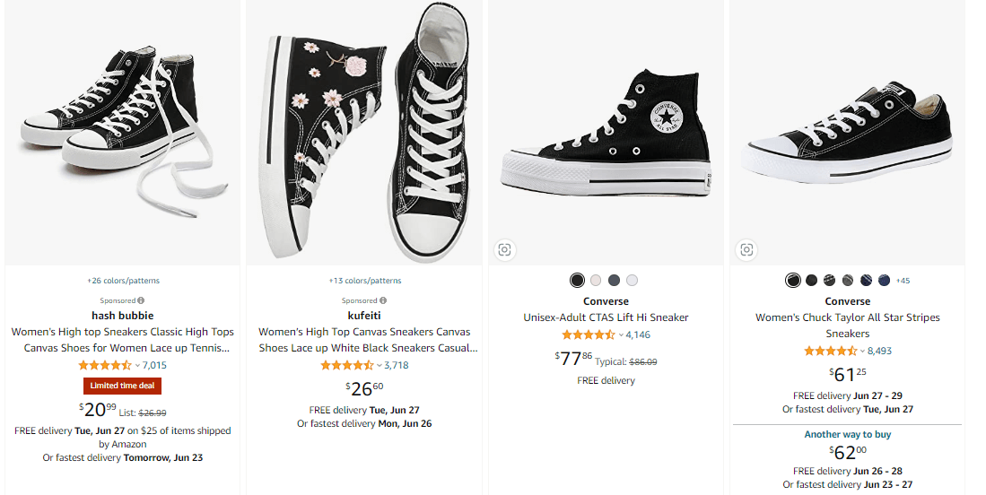The image size is (986, 495).
Task: Open "+45" more colors link
Action: [903, 281]
